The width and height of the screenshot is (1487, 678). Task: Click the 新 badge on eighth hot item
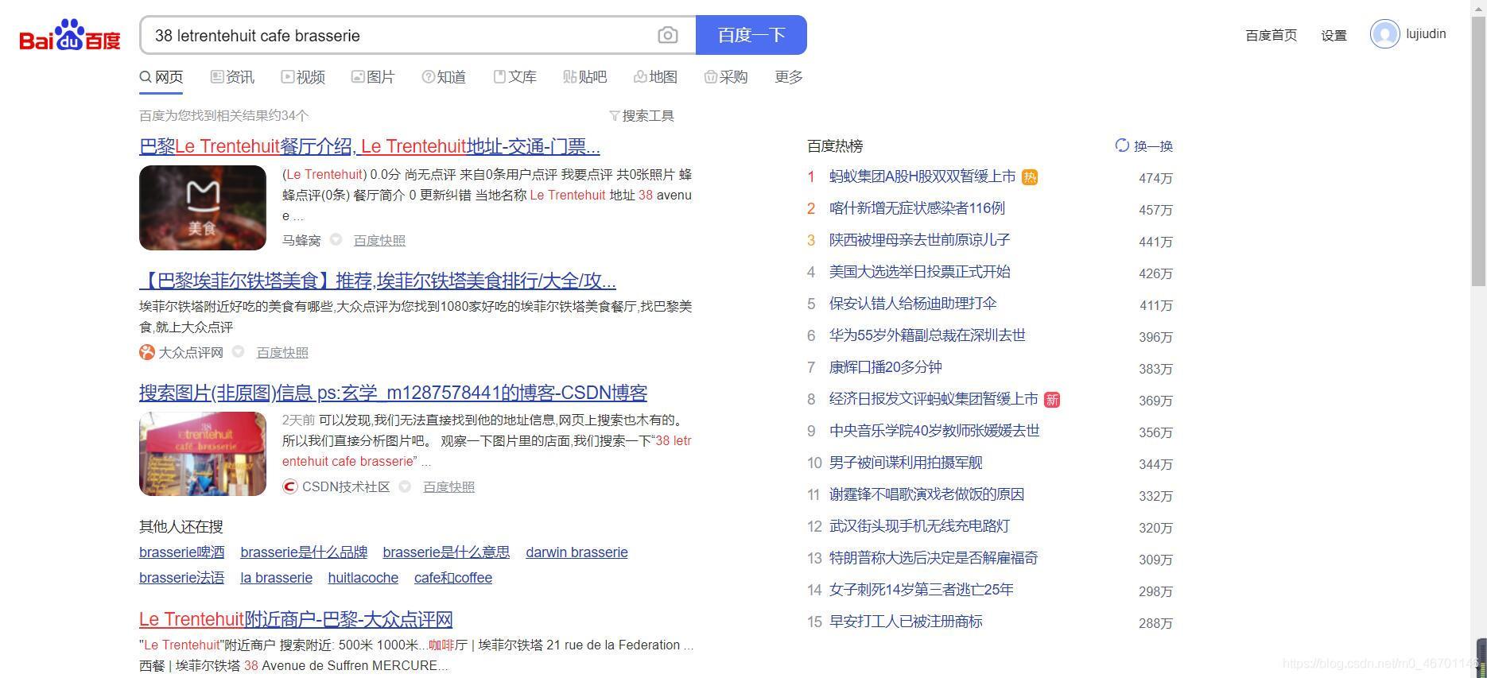1052,400
